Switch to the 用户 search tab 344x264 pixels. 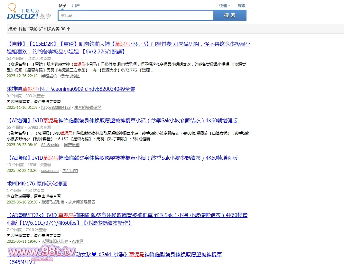pos(76,5)
